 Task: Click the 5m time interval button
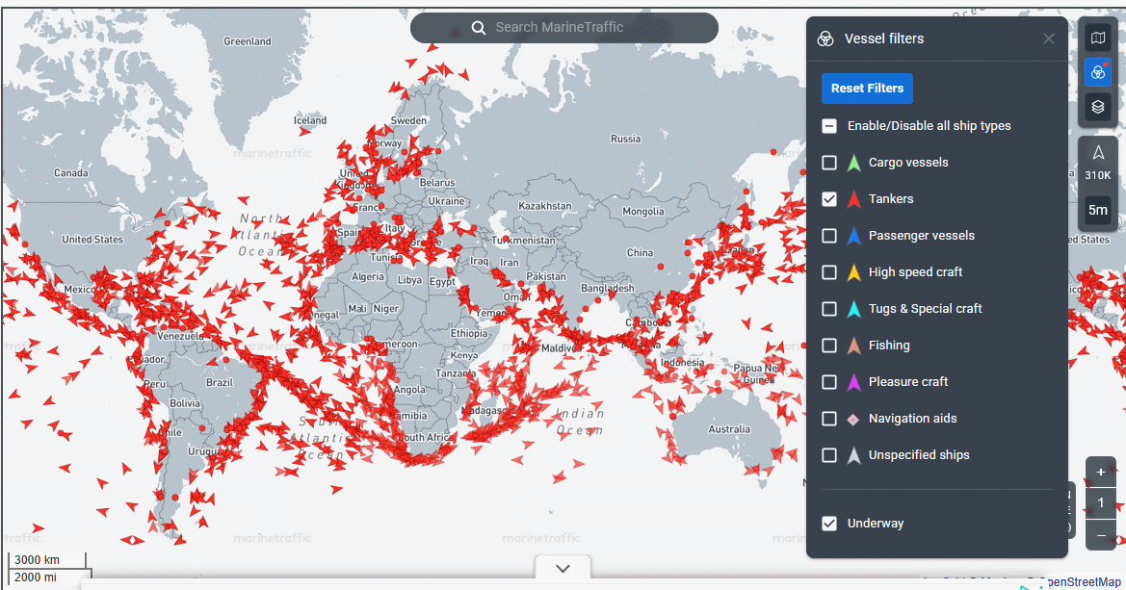click(1097, 210)
